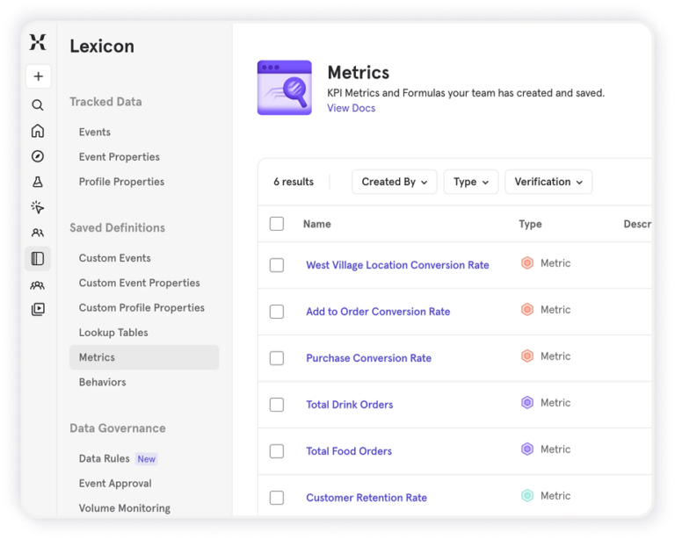Screen dimensions: 675x539
Task: Click metric icon for Customer Retention Rate row
Action: [527, 496]
